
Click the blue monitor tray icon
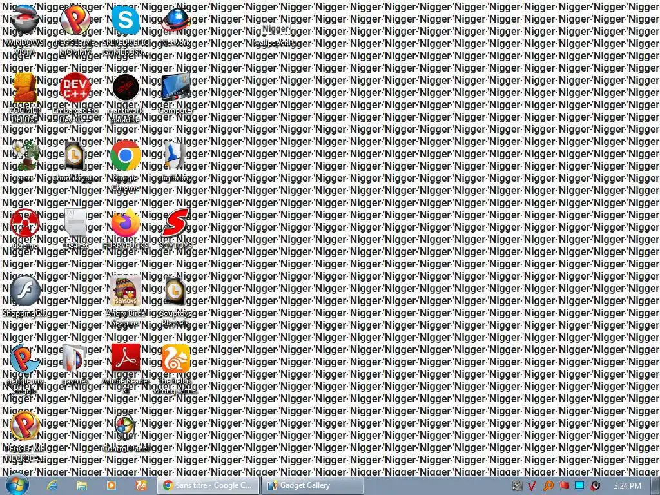pyautogui.click(x=579, y=486)
